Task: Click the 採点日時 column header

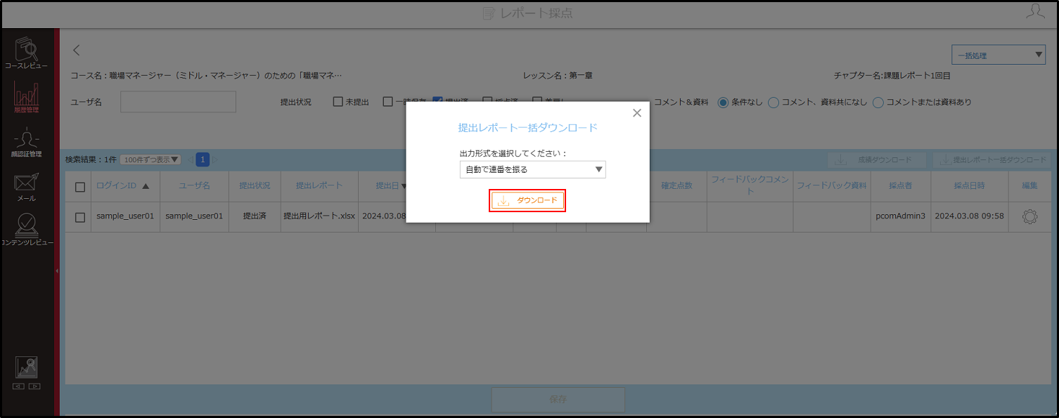Action: tap(969, 186)
